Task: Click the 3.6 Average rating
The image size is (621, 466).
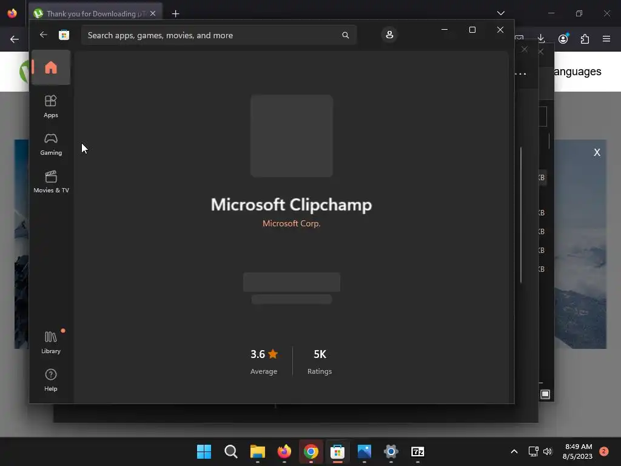Action: pos(264,362)
